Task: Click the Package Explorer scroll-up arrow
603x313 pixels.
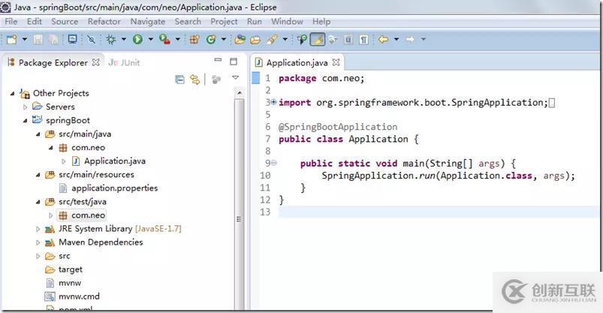Action: (240, 93)
